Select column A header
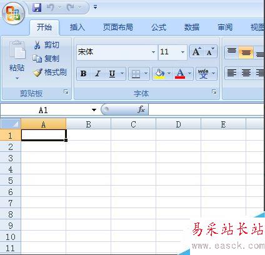 (43, 124)
